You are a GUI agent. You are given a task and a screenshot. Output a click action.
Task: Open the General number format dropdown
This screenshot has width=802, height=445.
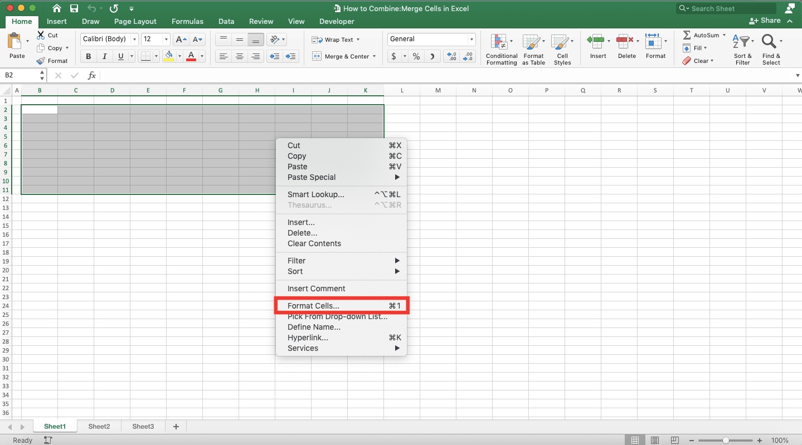471,39
